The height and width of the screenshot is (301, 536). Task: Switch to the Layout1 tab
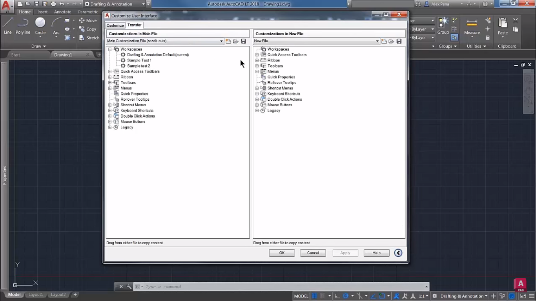click(36, 295)
